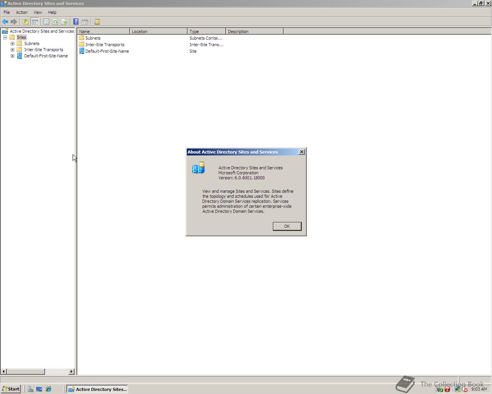Click left arrow of tree horizontal scrollbar
This screenshot has width=492, height=394.
click(4, 371)
